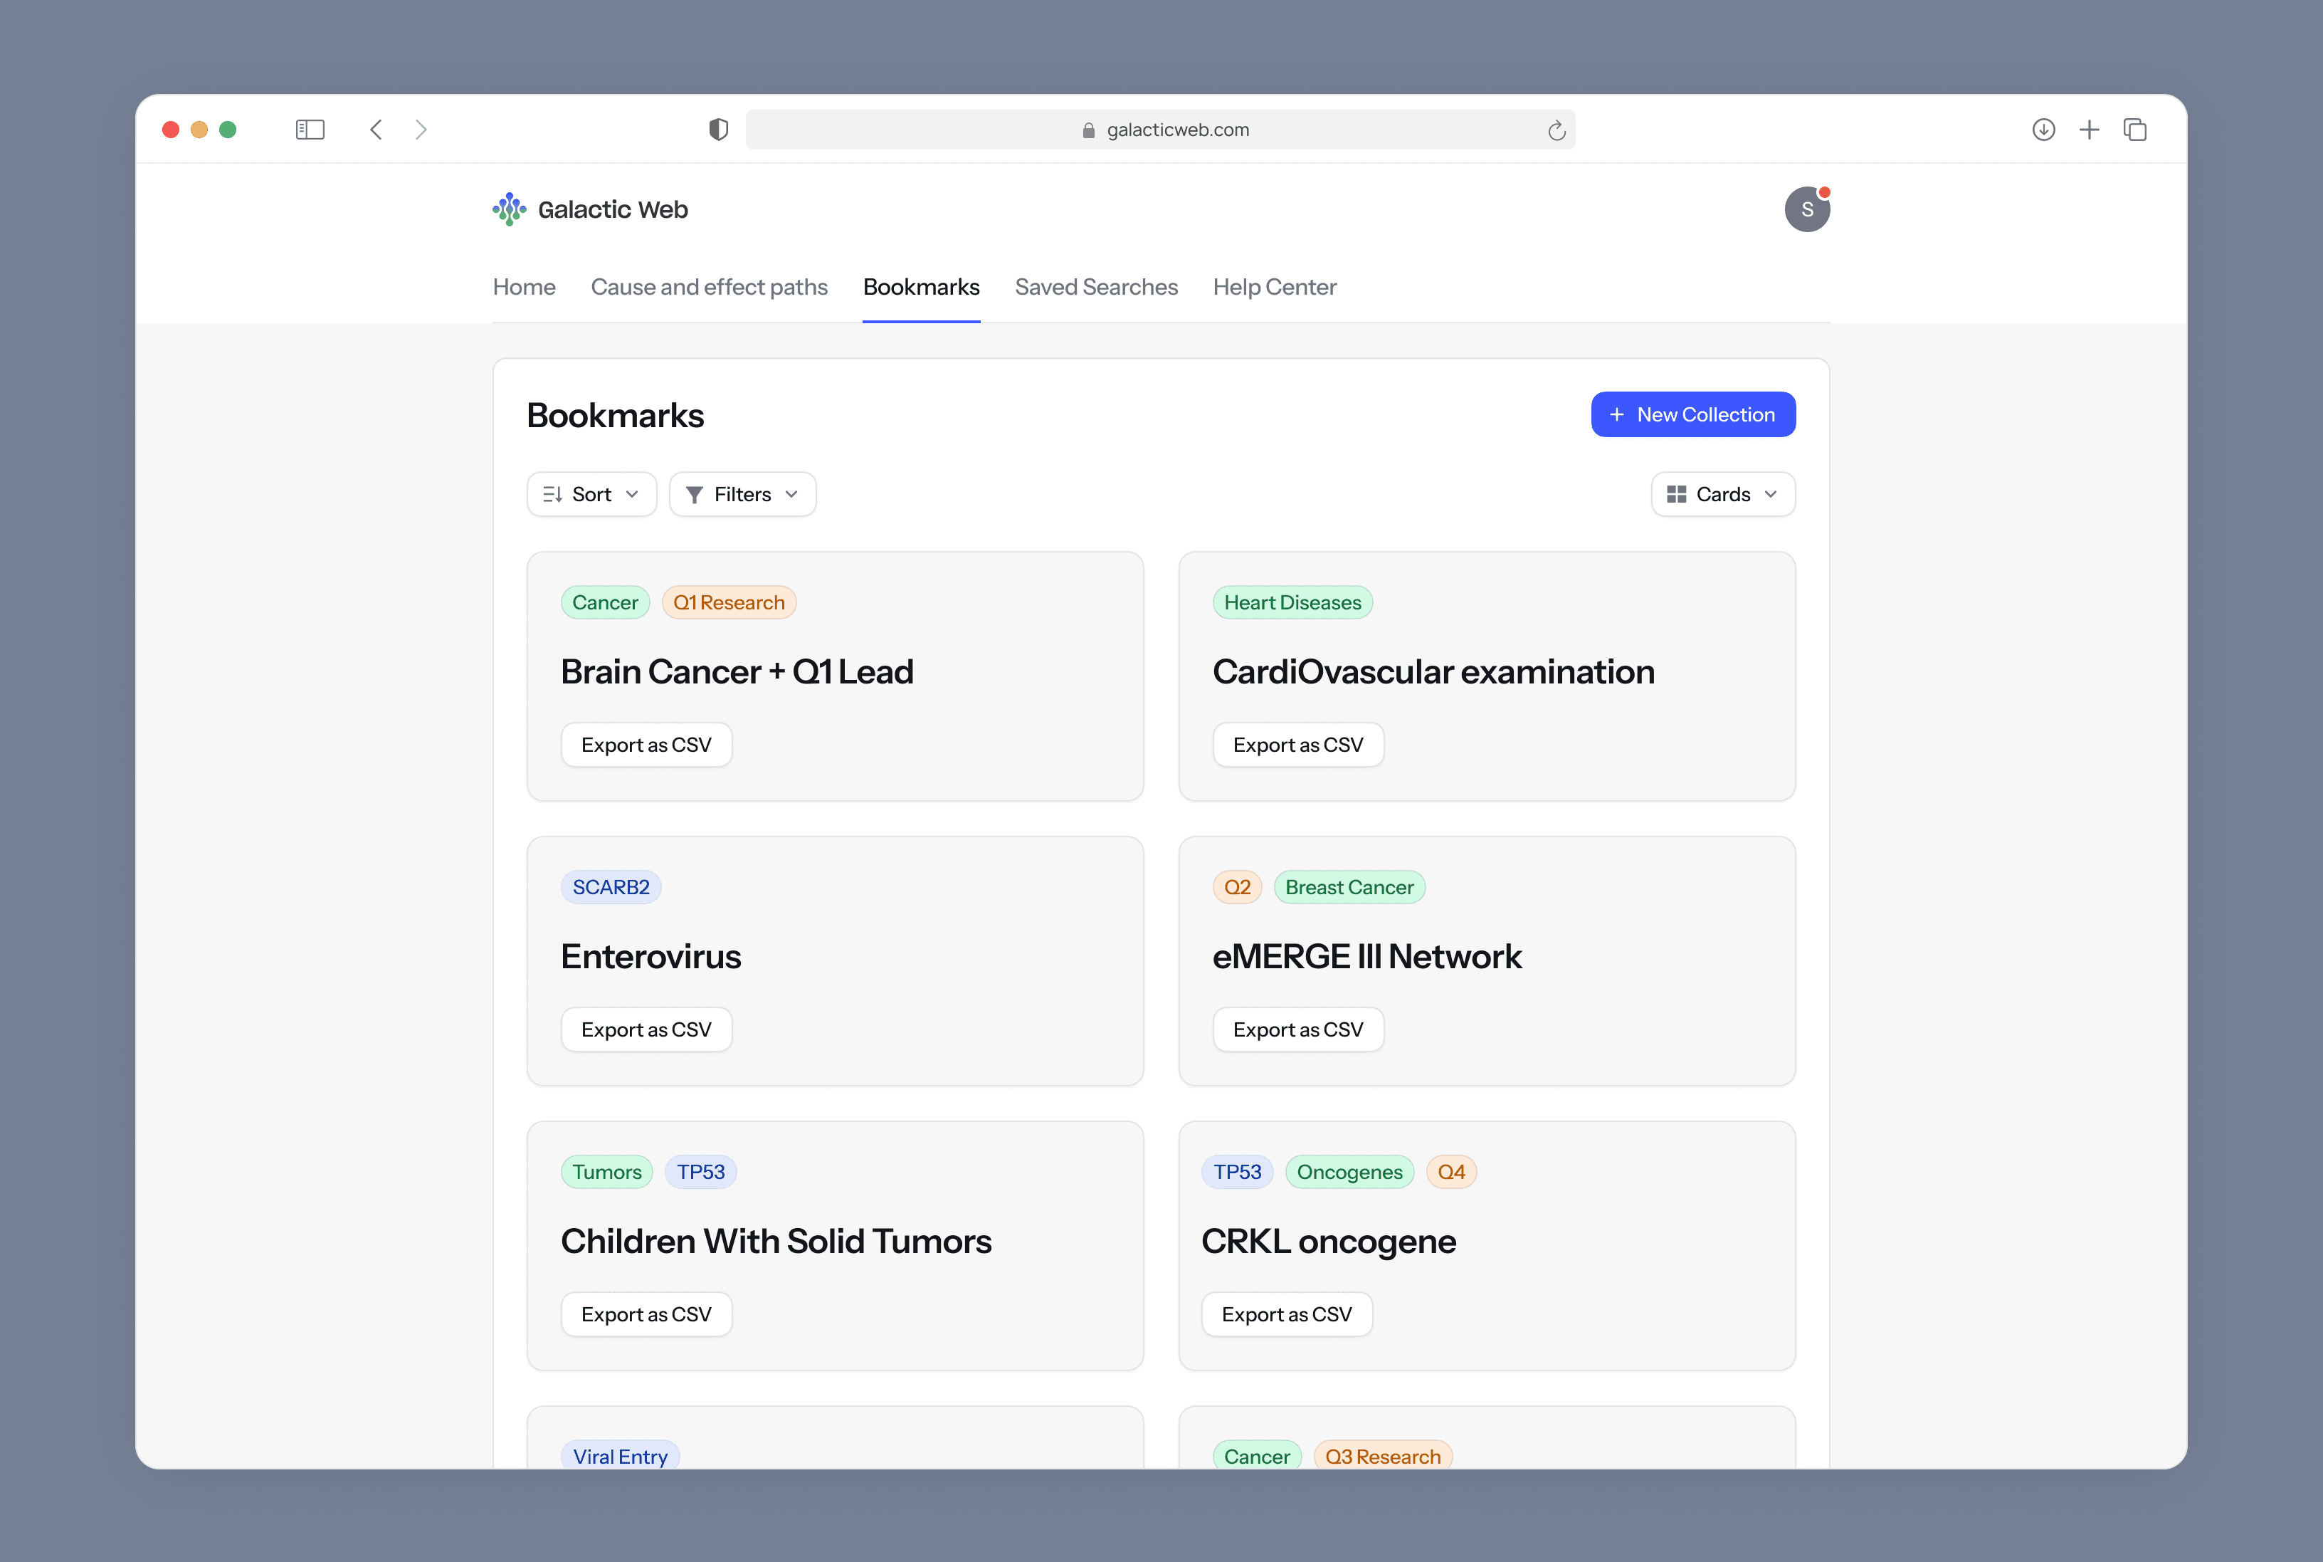2323x1562 pixels.
Task: Select the Heart Diseases tag
Action: point(1292,603)
